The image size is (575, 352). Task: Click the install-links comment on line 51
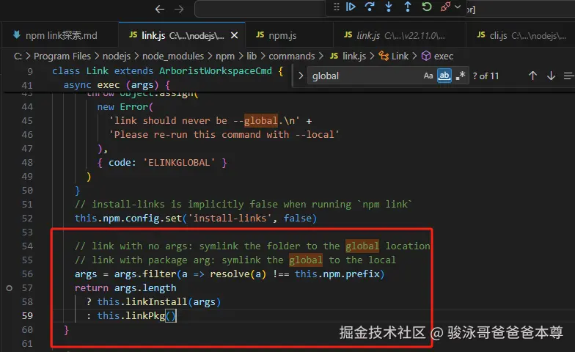coord(243,204)
